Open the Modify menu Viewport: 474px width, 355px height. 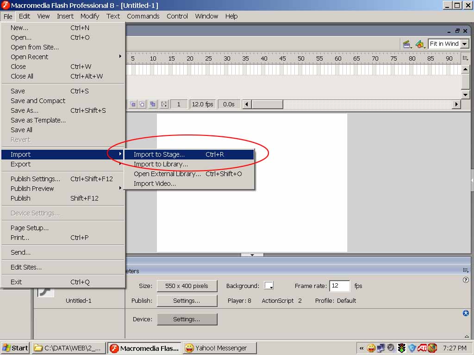[90, 16]
